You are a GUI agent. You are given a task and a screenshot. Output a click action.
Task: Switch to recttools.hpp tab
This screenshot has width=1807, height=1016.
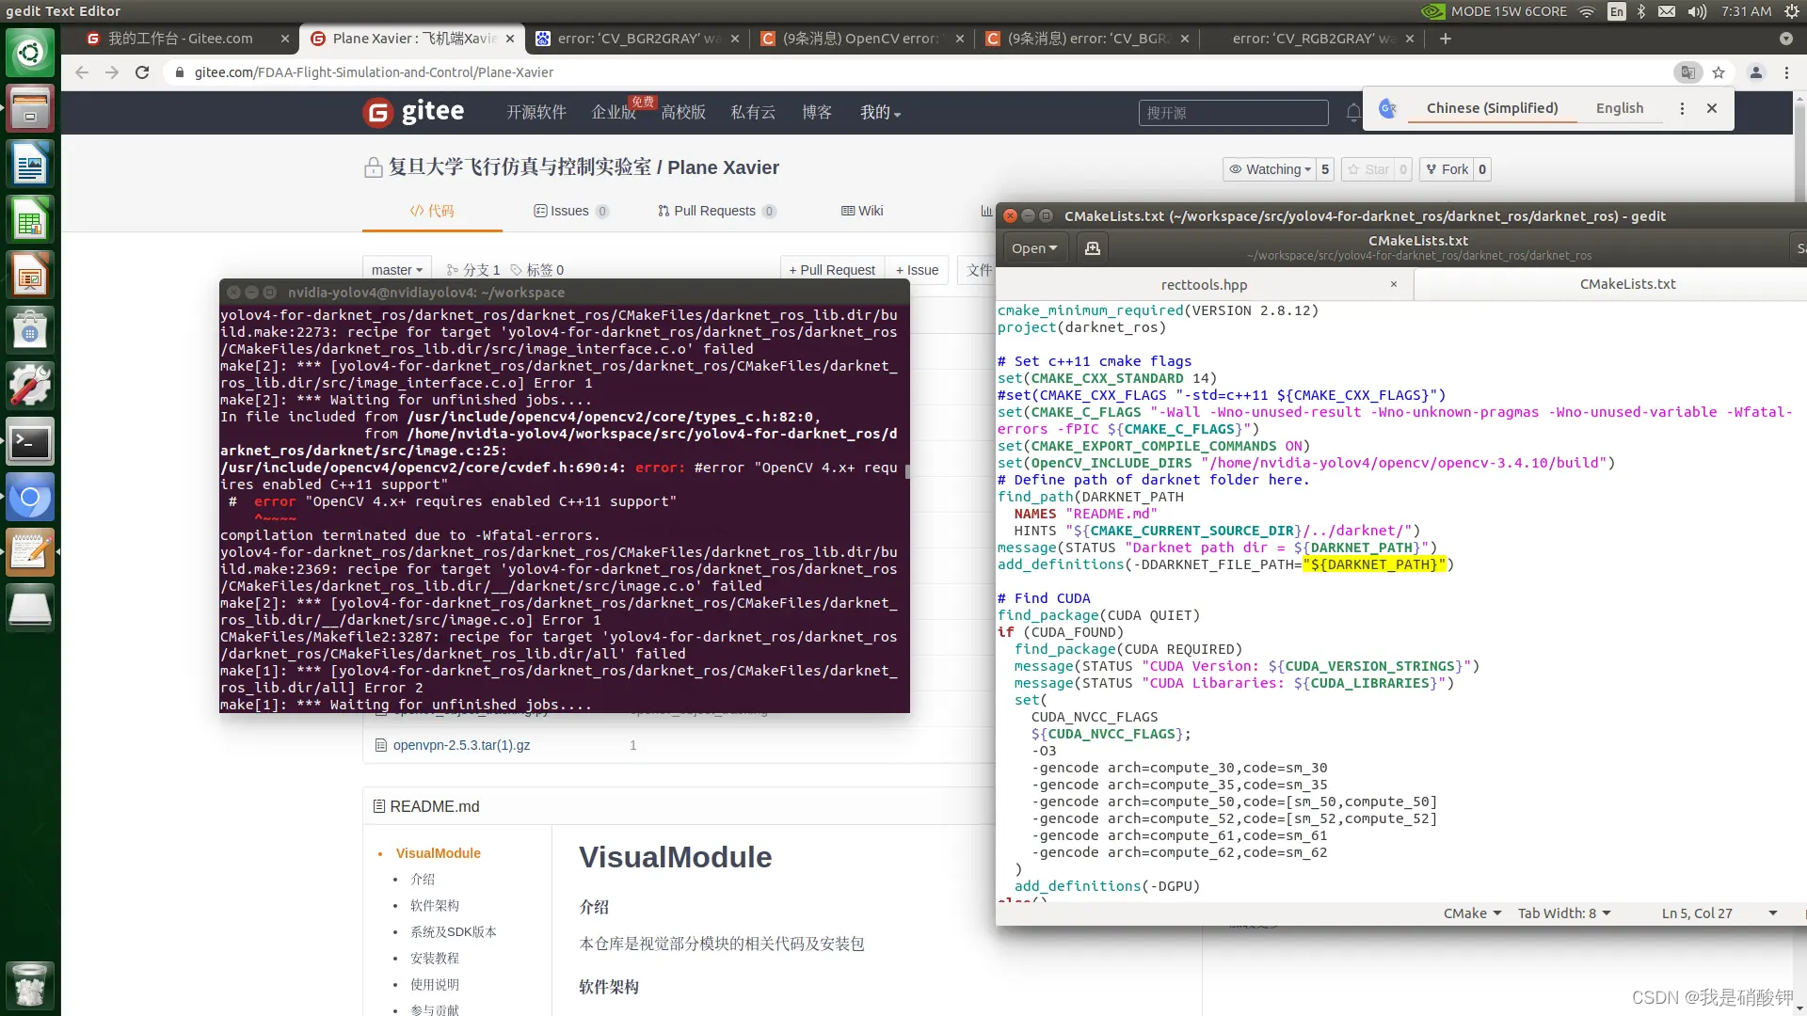pyautogui.click(x=1204, y=284)
